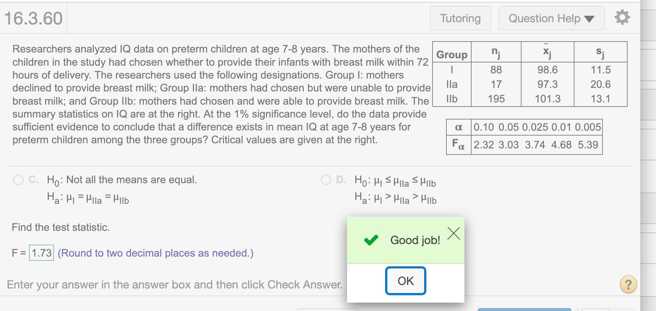
Task: Click the sample mean column header
Action: [x=547, y=52]
